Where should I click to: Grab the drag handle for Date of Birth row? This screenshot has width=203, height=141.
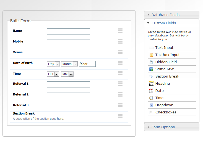[x=120, y=63]
